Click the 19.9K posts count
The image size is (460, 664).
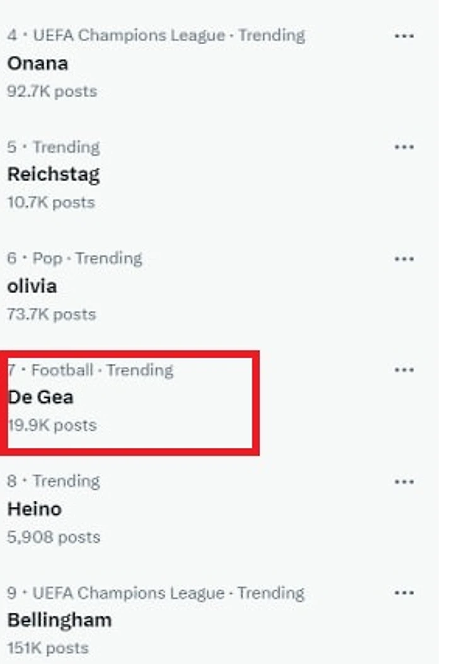(x=52, y=425)
